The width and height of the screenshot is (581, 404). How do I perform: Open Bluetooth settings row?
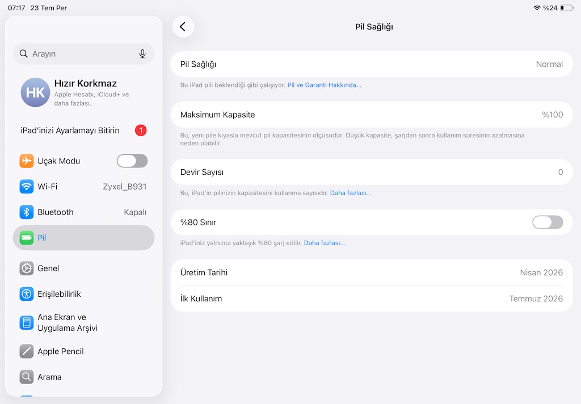(83, 212)
